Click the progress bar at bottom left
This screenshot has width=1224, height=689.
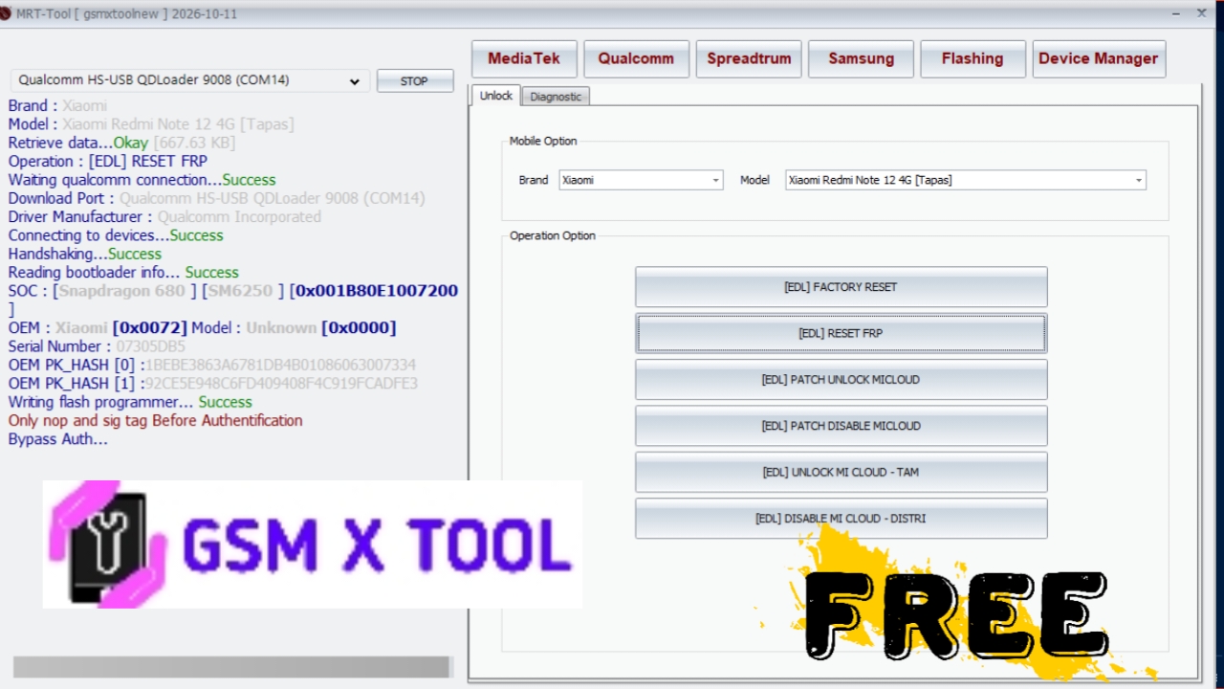click(231, 667)
